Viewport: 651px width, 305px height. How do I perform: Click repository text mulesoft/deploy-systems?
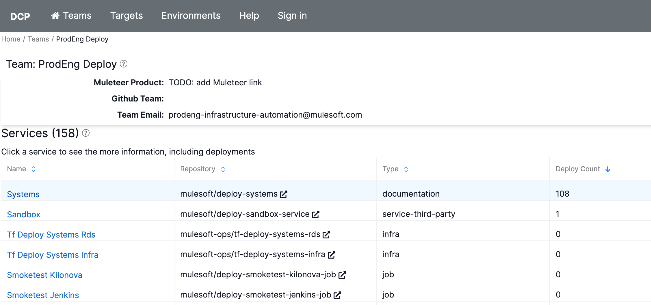[x=229, y=194]
